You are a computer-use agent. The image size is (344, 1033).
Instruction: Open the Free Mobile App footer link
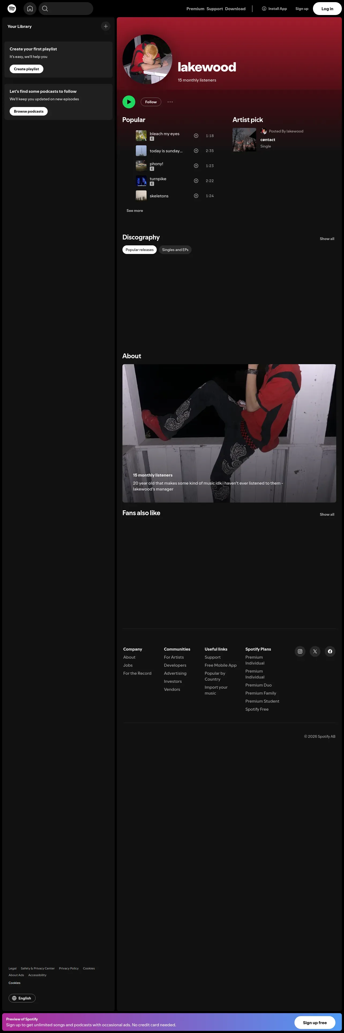(221, 665)
